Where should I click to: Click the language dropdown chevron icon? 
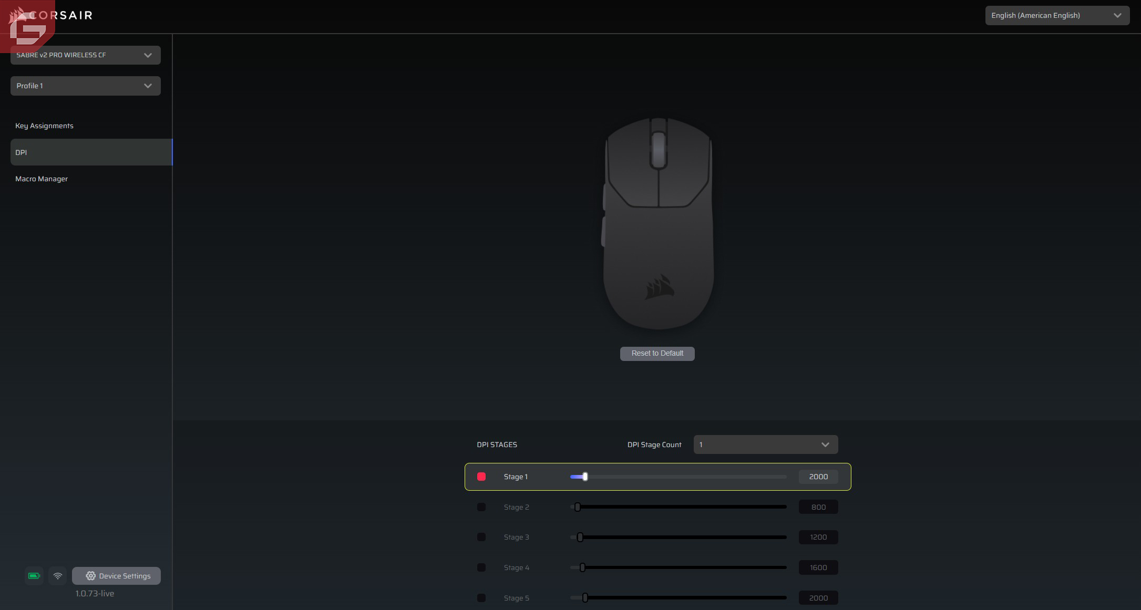1117,15
